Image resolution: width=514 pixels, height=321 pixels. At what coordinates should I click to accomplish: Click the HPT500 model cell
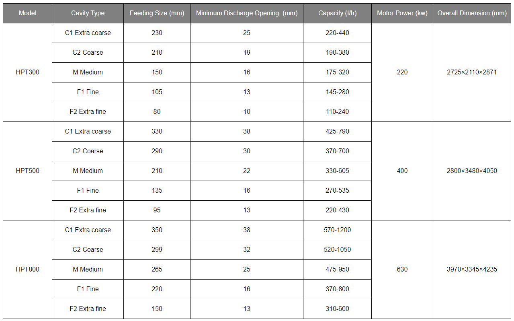pyautogui.click(x=27, y=171)
